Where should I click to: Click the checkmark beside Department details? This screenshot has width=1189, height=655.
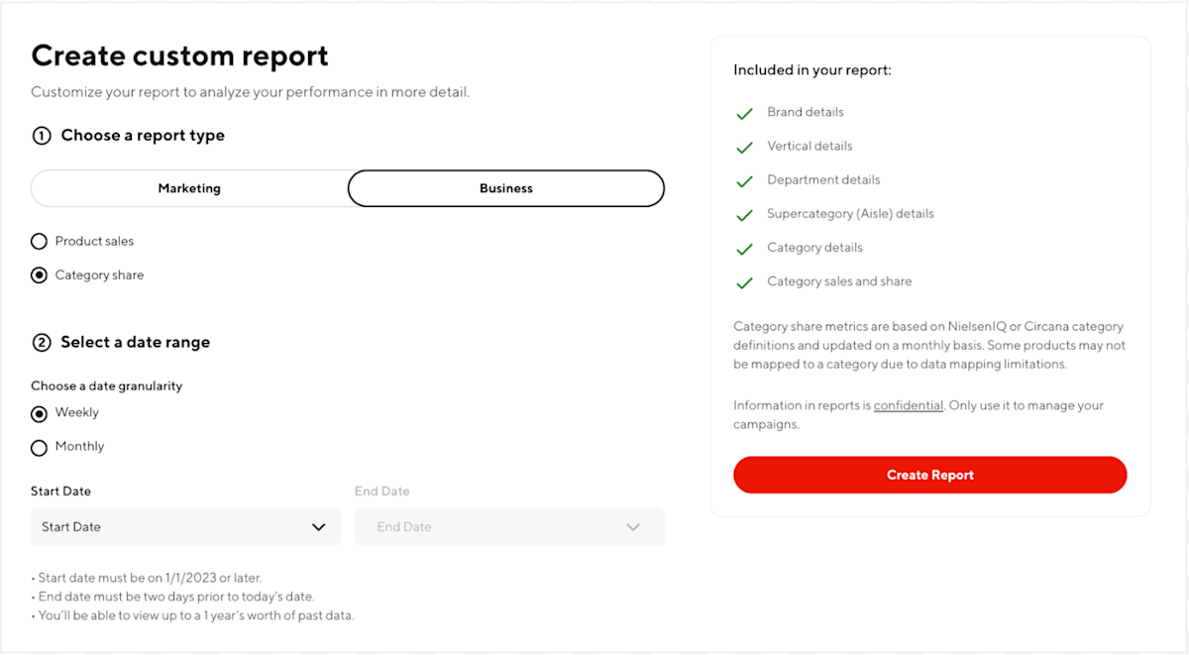pos(744,180)
